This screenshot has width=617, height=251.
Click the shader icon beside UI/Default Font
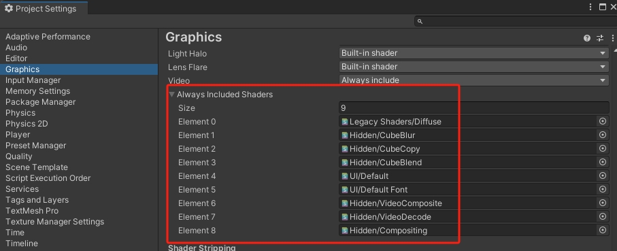tap(345, 190)
